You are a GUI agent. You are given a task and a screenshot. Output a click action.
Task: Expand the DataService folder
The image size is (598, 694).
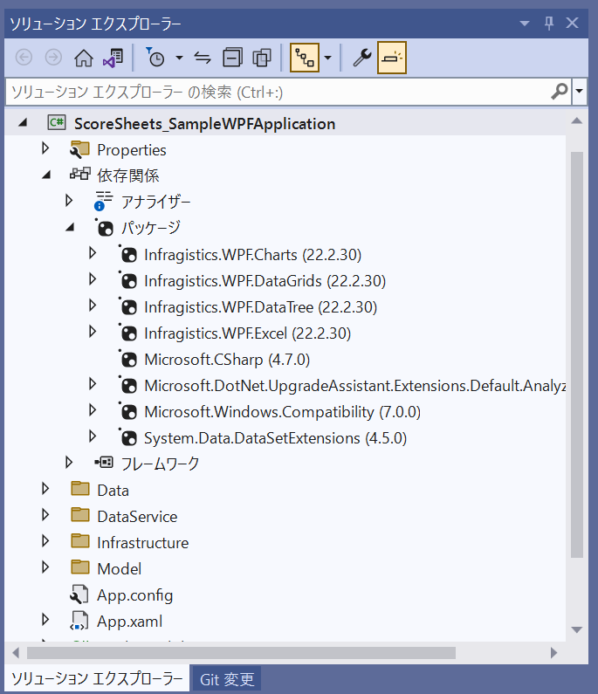(45, 515)
